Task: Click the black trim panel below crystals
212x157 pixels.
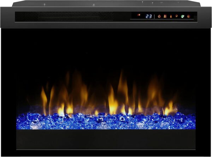Action: point(106,139)
